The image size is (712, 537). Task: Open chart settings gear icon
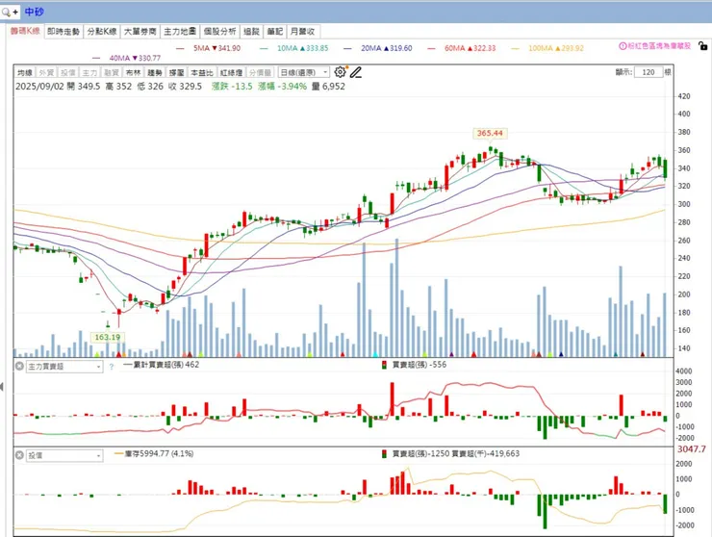tap(340, 72)
